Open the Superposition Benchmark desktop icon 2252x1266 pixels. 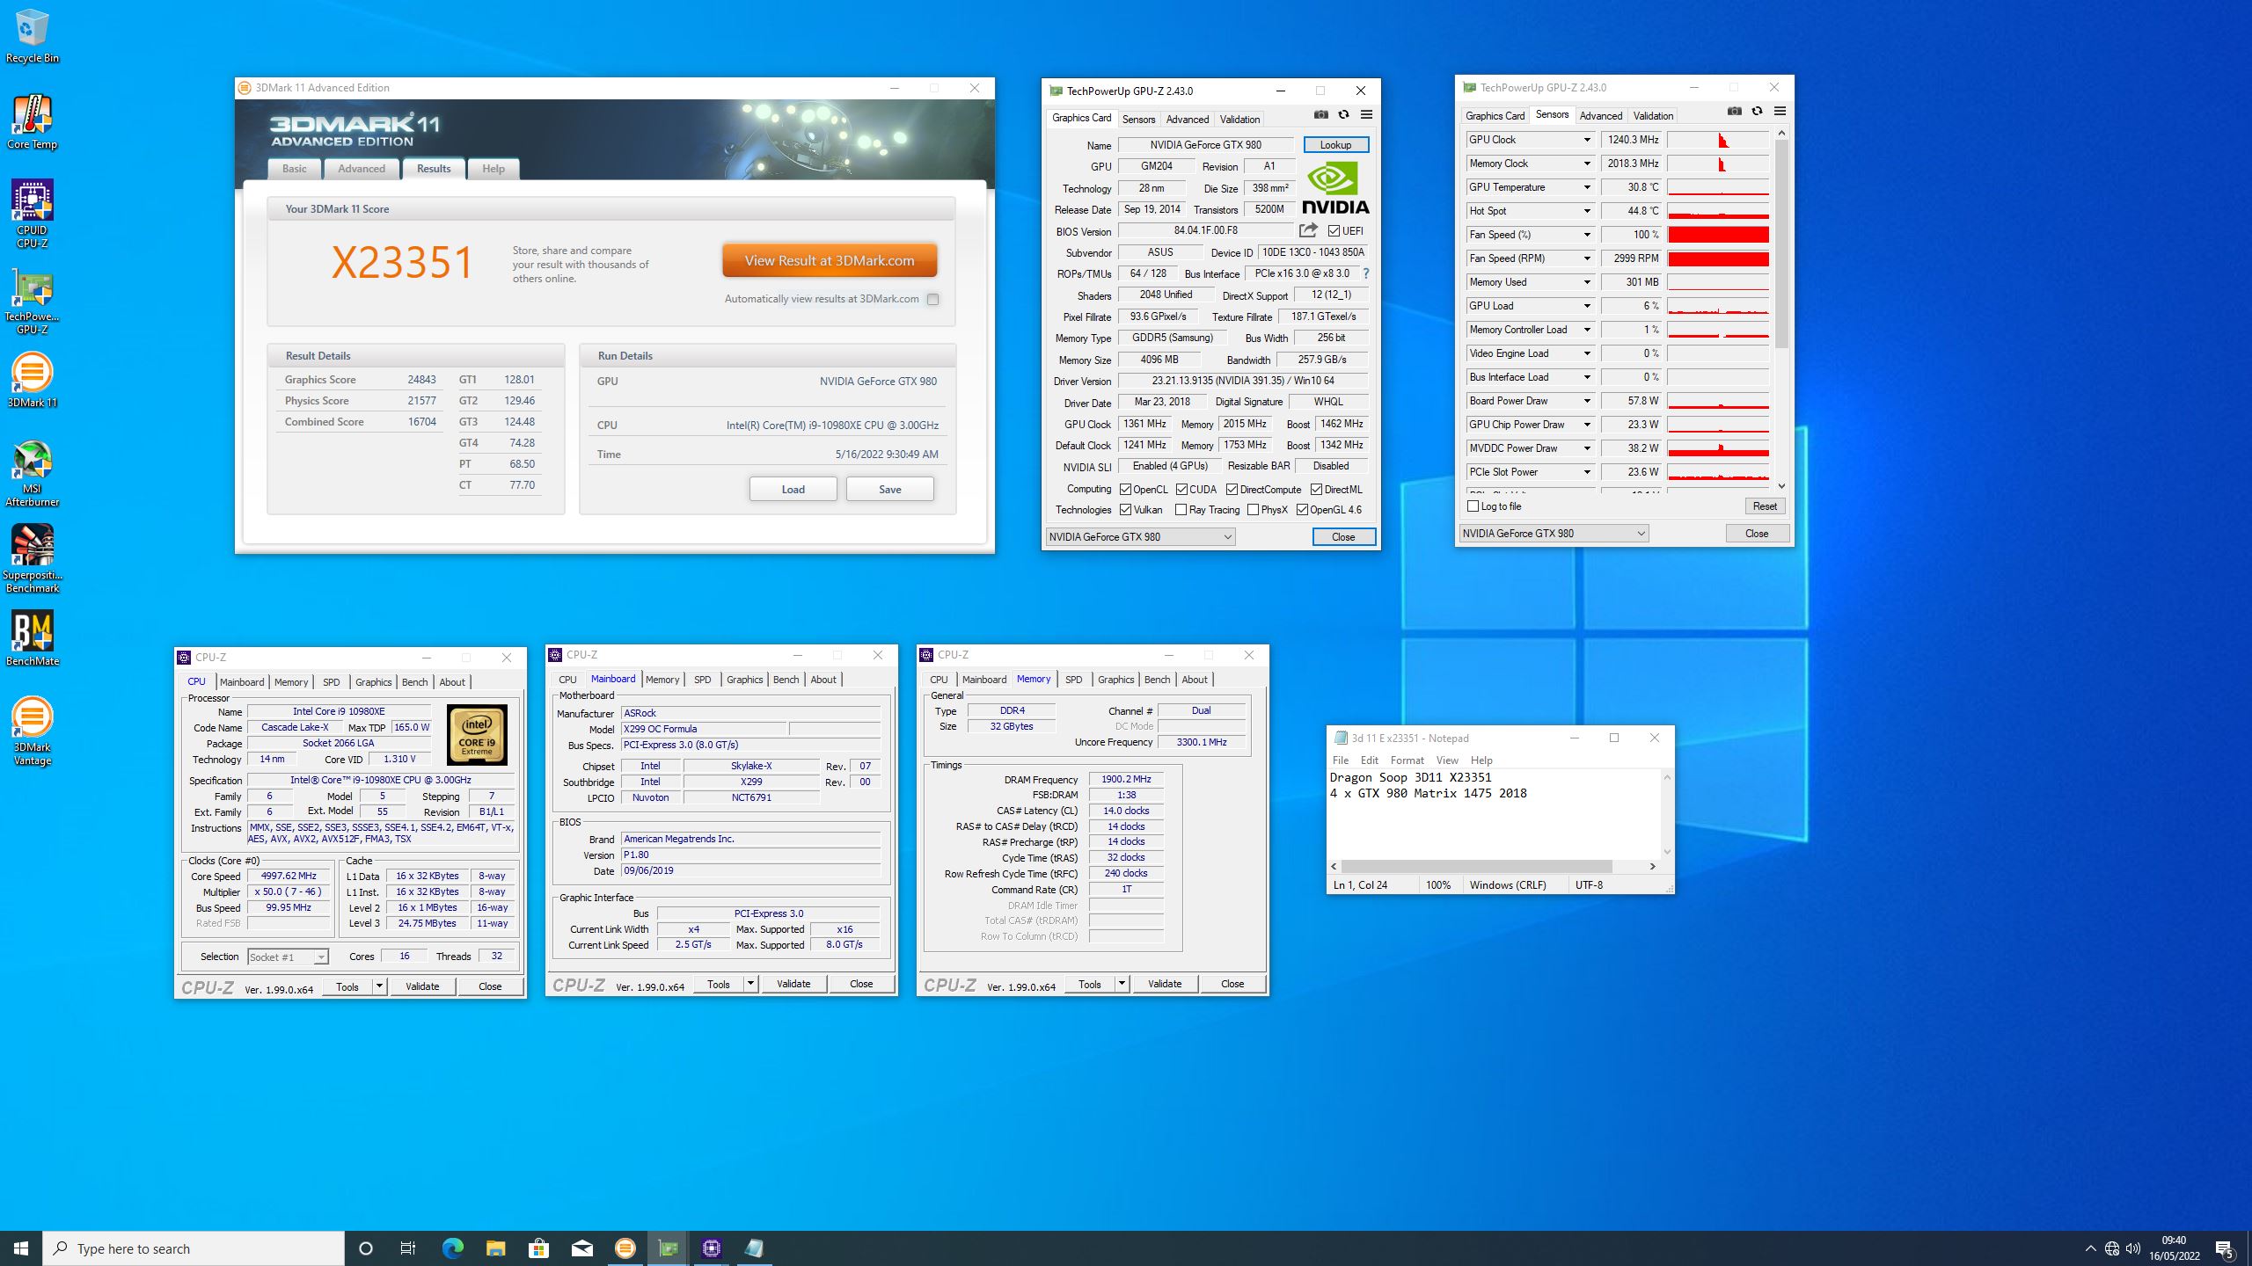(32, 559)
